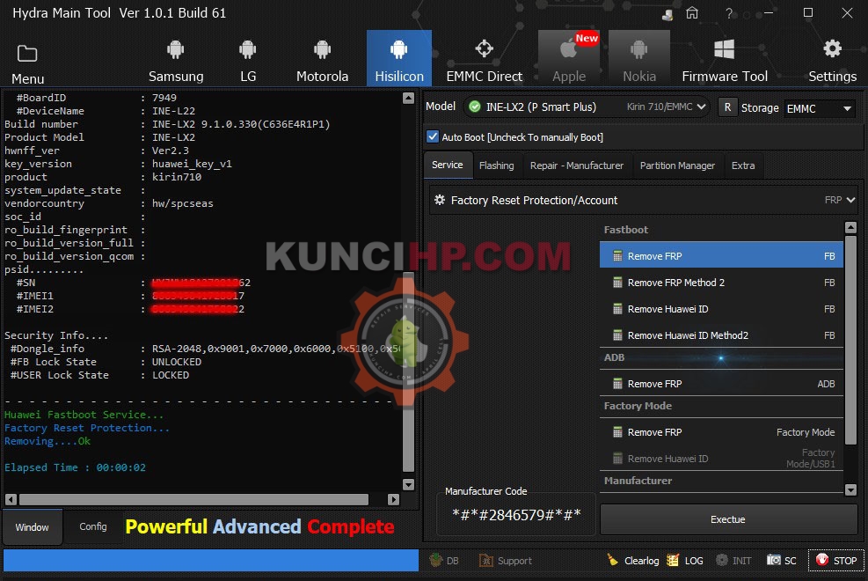Image resolution: width=868 pixels, height=581 pixels.
Task: Open the Model dropdown INE-LX2
Action: coord(587,107)
